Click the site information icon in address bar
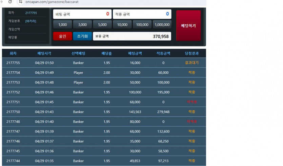 click(21, 2)
